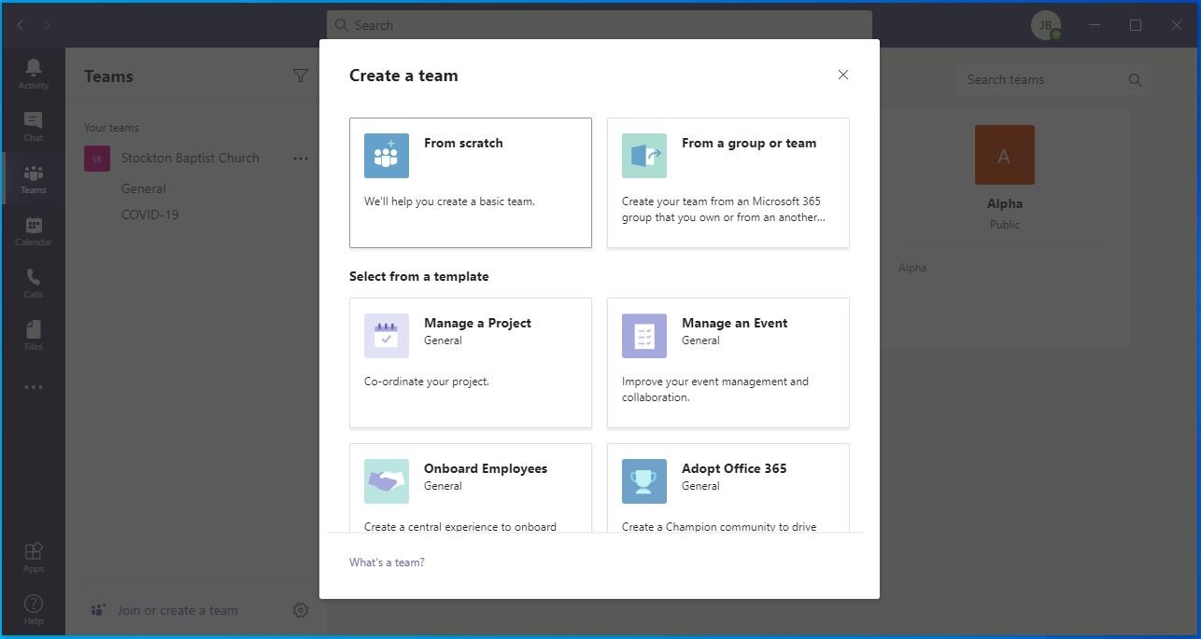Click the Manage a Project calendar icon

387,336
